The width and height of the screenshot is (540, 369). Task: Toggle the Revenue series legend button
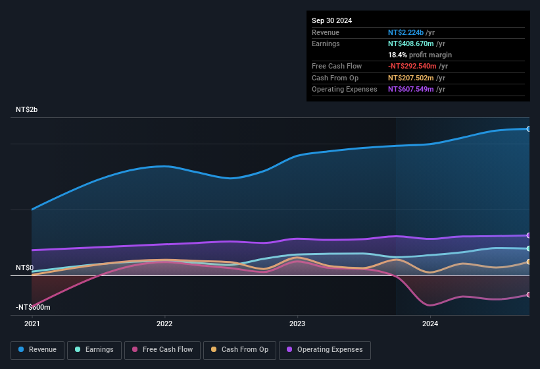click(x=37, y=350)
